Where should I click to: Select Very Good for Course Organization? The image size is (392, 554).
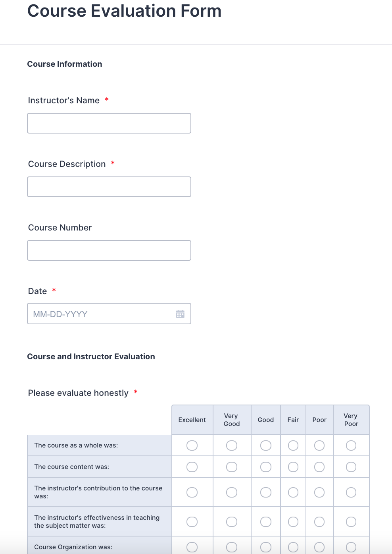pyautogui.click(x=232, y=547)
